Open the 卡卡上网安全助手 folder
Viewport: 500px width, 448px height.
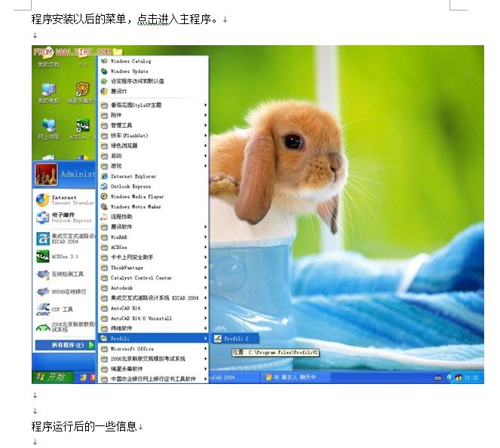coord(153,258)
